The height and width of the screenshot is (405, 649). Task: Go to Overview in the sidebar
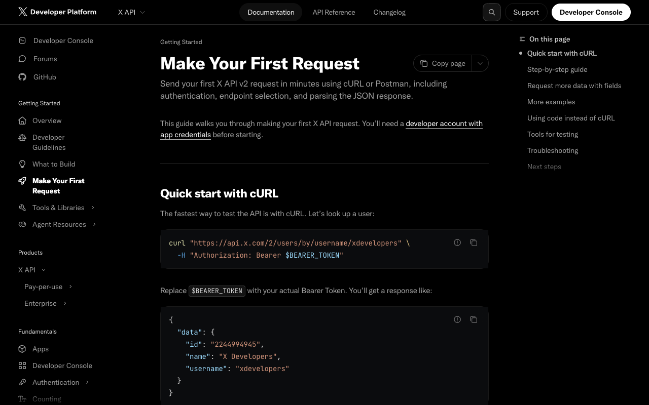click(47, 120)
